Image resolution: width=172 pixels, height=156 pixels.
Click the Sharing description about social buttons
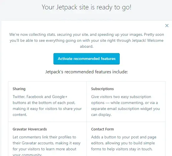coord(47,106)
